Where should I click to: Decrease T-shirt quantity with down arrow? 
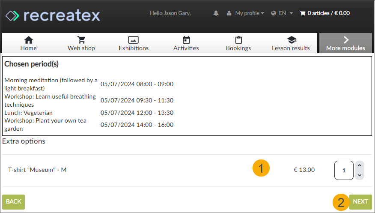[360, 175]
